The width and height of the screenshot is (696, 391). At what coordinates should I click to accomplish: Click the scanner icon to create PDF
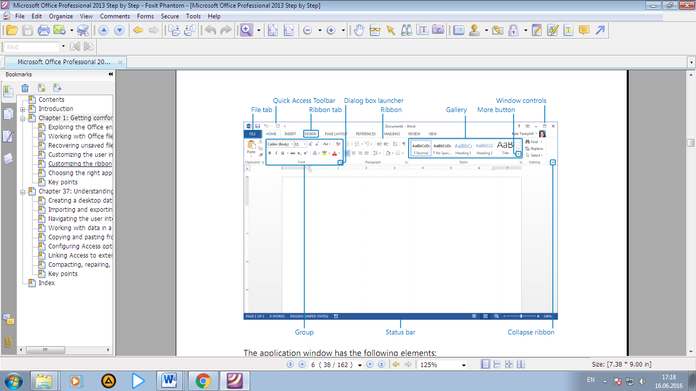point(83,30)
